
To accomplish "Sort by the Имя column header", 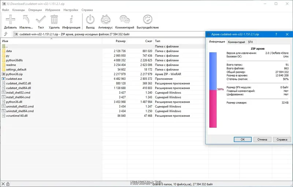I will 51,41.
